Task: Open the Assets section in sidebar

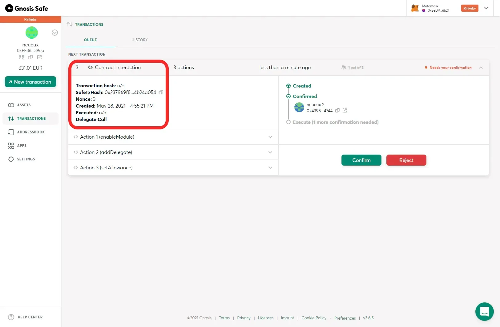Action: (23, 105)
